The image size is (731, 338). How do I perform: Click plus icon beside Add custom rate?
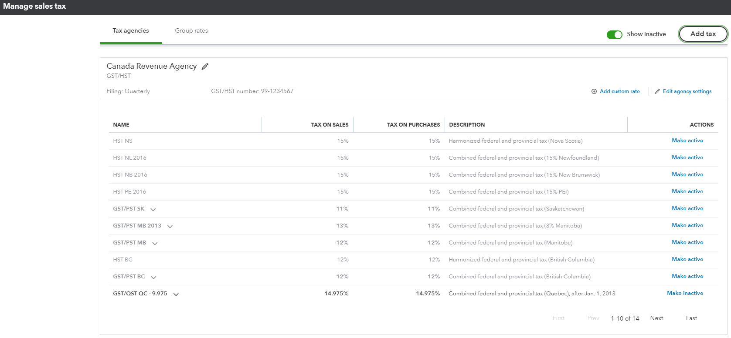594,91
